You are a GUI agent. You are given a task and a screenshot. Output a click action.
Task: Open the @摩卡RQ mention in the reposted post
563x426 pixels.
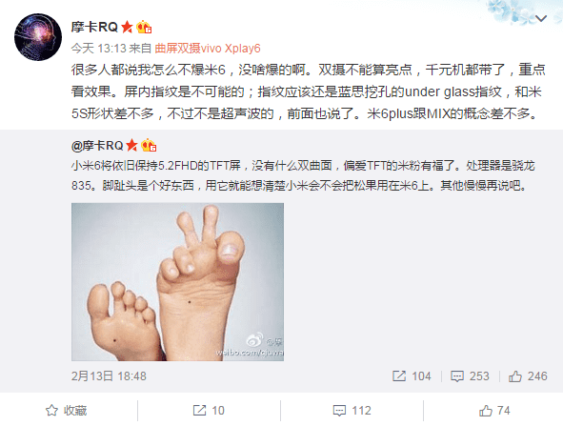click(x=97, y=146)
